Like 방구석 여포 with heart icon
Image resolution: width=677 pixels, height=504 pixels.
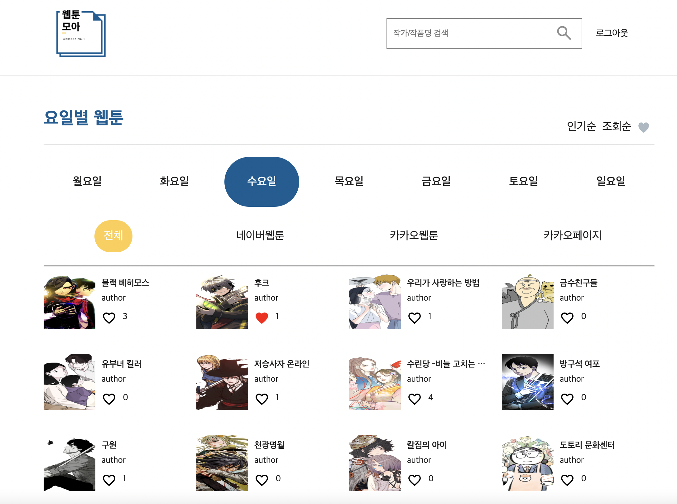click(567, 399)
